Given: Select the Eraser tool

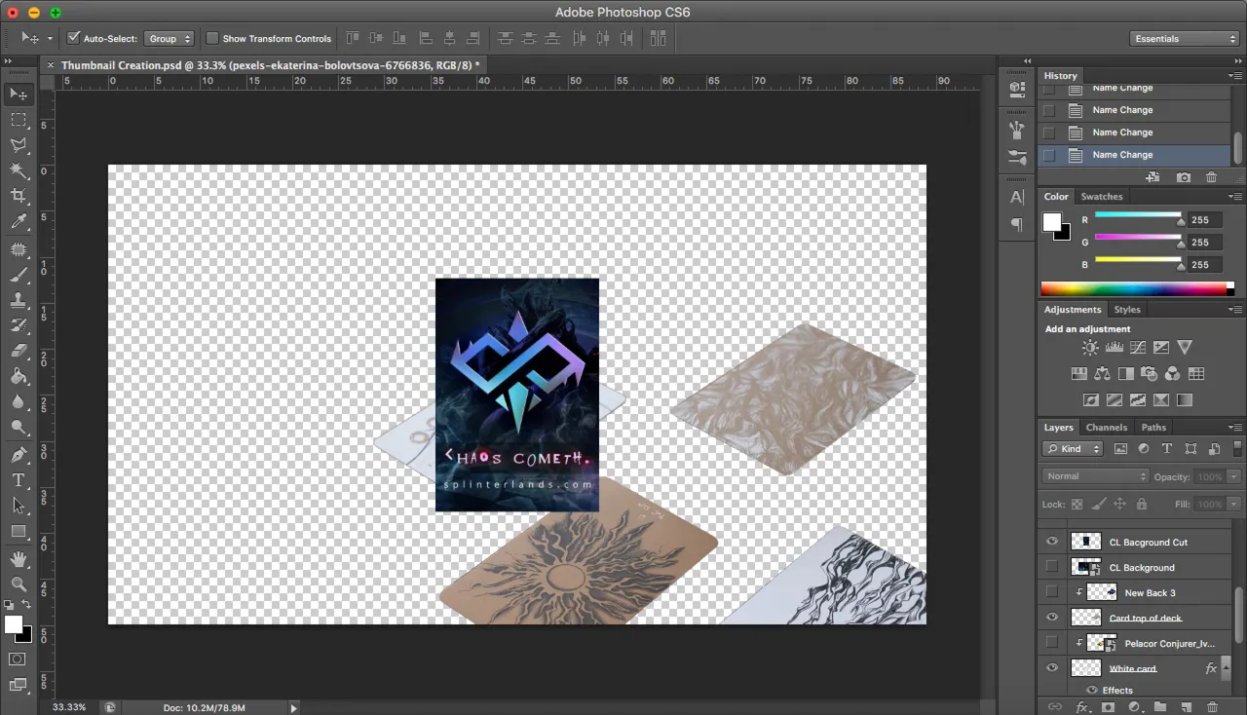Looking at the screenshot, I should click(19, 351).
